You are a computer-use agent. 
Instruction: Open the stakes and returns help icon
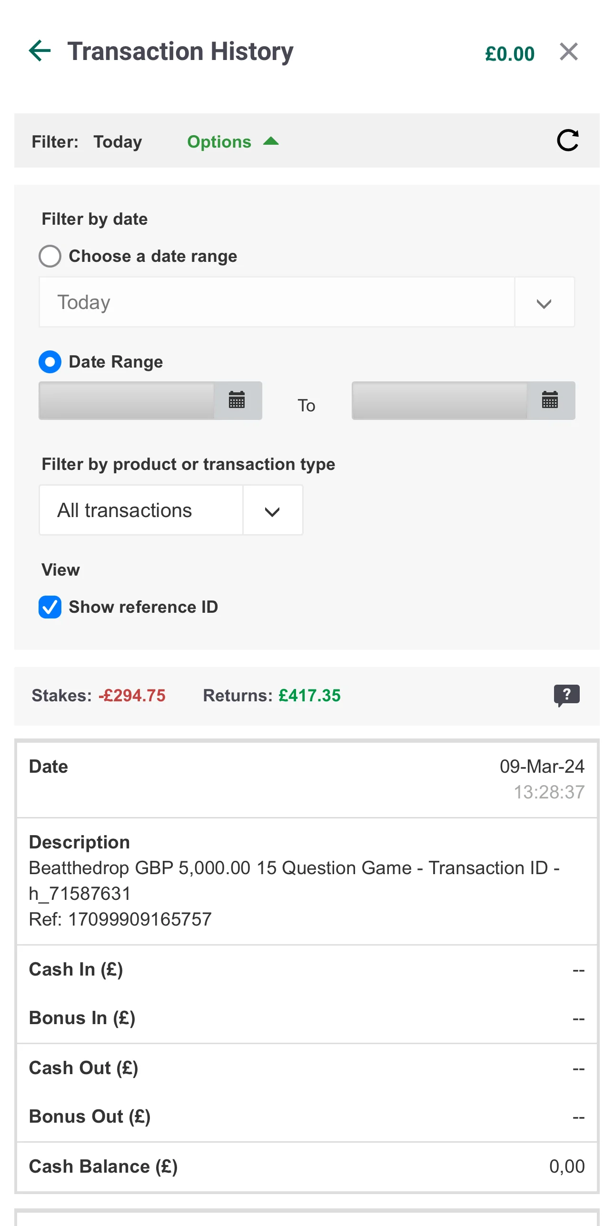pos(566,695)
